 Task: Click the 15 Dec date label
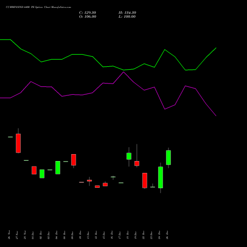tap(104, 235)
